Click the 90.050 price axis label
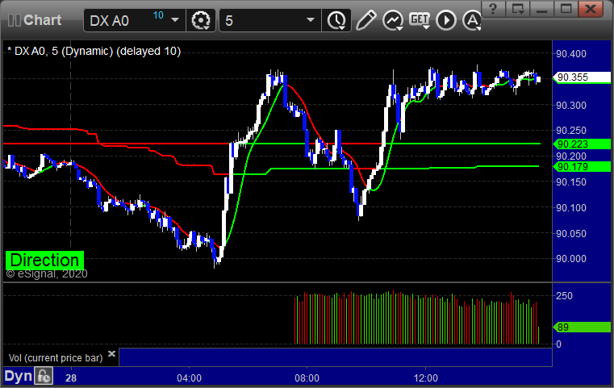This screenshot has width=614, height=388. coord(571,233)
